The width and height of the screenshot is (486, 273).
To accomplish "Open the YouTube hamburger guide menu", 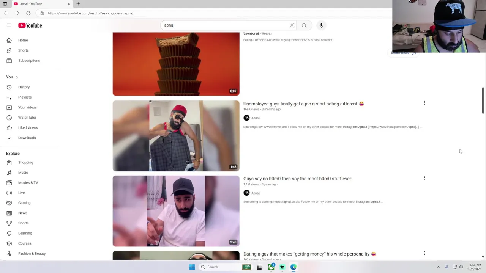I will coord(9,25).
